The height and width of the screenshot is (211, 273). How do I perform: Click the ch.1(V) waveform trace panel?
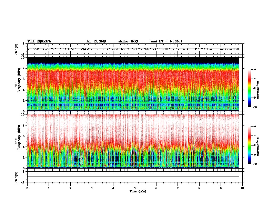point(135,49)
